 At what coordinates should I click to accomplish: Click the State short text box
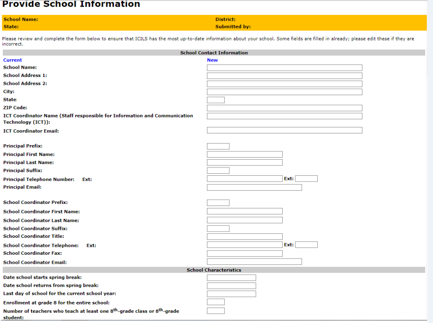216,100
